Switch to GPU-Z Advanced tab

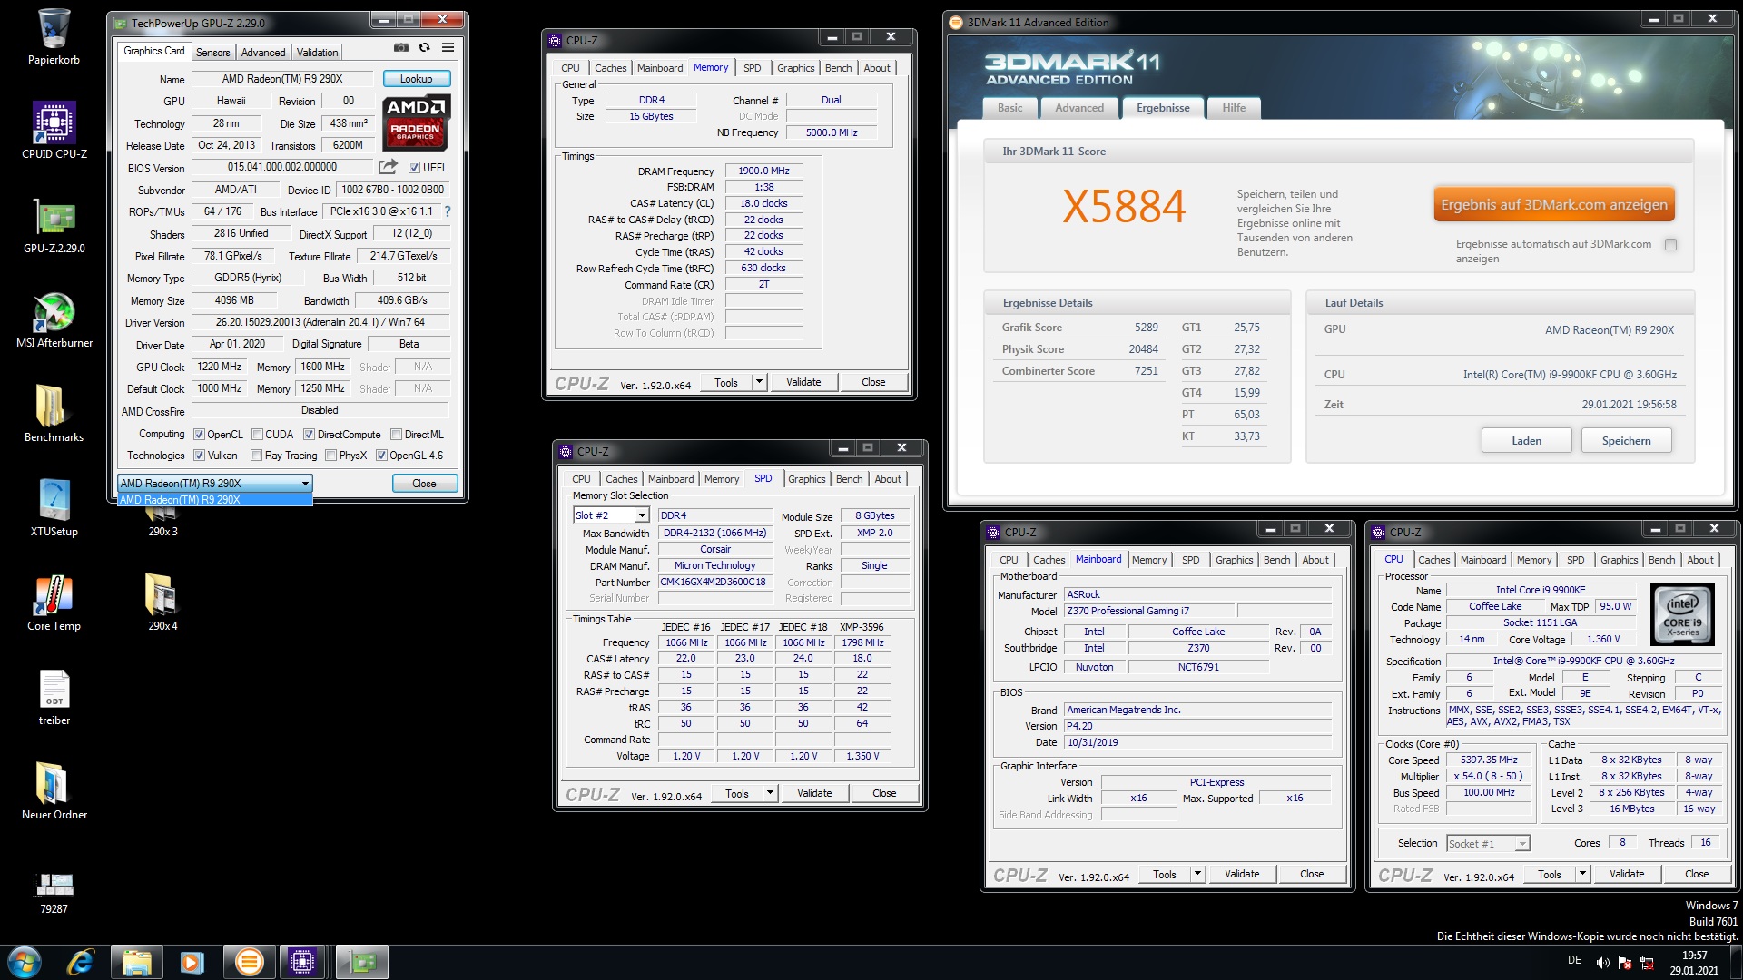click(263, 53)
